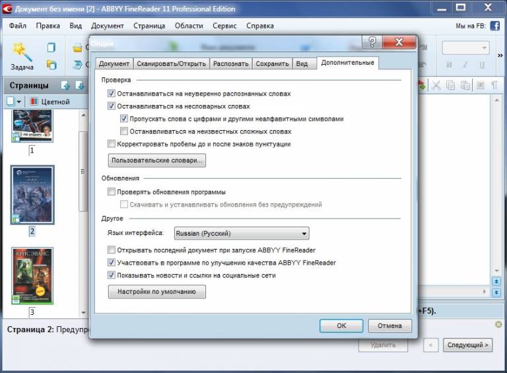Click the Cut scissors icon
507x373 pixels.
[x=436, y=85]
